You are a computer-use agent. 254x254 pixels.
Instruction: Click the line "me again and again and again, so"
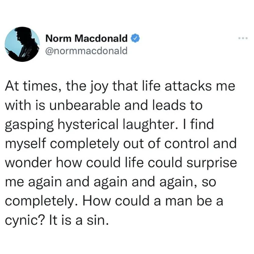[110, 182]
